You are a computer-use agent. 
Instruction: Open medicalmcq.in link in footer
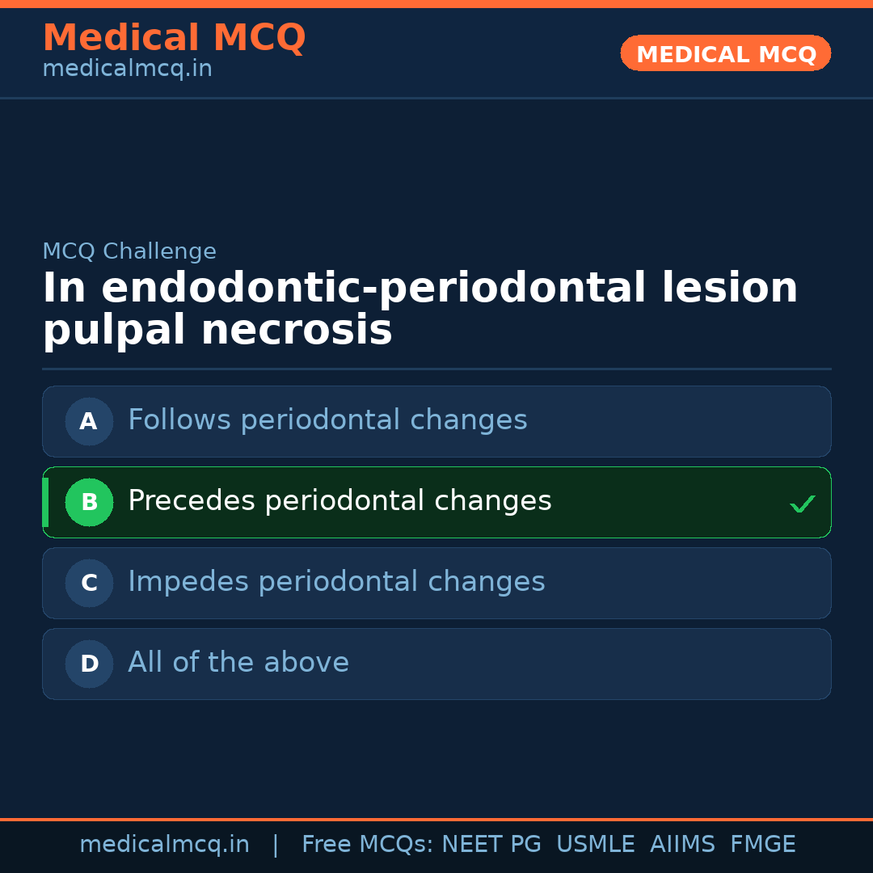pos(164,845)
